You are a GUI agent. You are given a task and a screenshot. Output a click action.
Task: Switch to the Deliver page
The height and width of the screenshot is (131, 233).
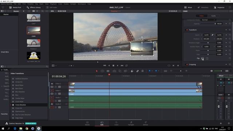[146, 123]
